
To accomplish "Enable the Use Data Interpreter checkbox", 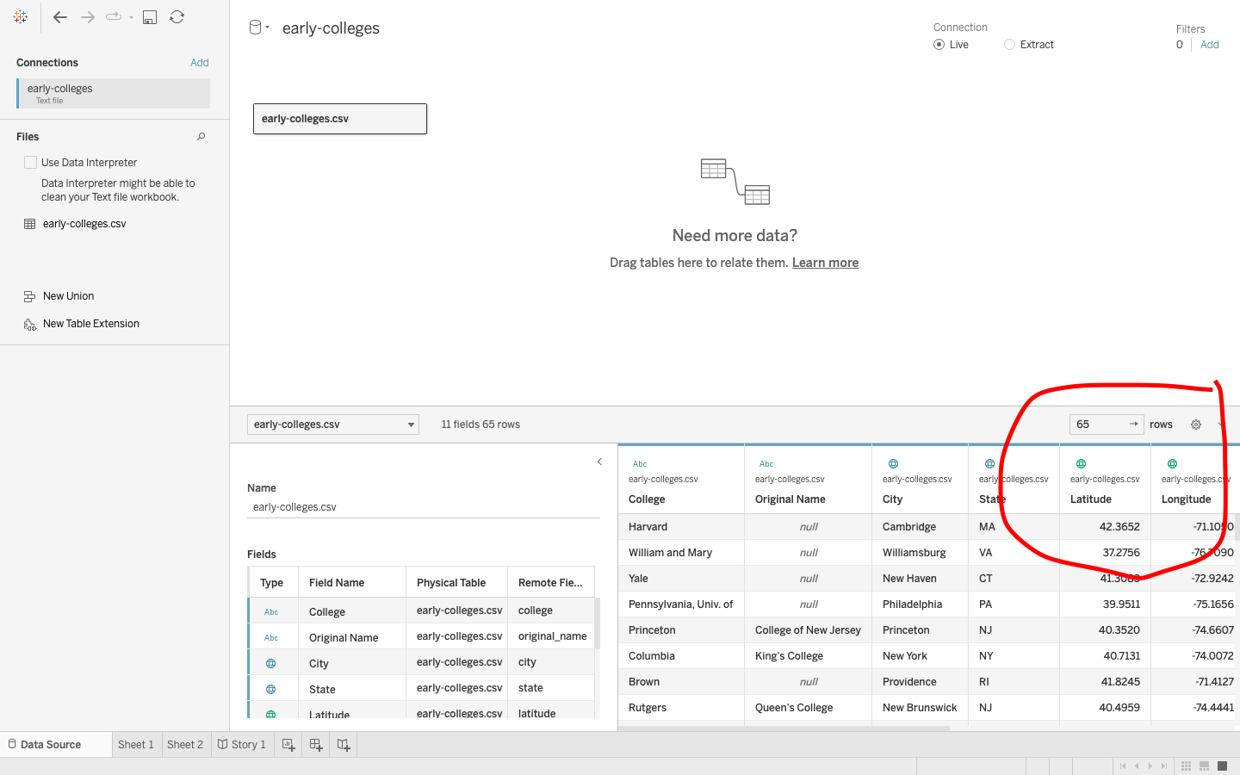I will pos(31,162).
